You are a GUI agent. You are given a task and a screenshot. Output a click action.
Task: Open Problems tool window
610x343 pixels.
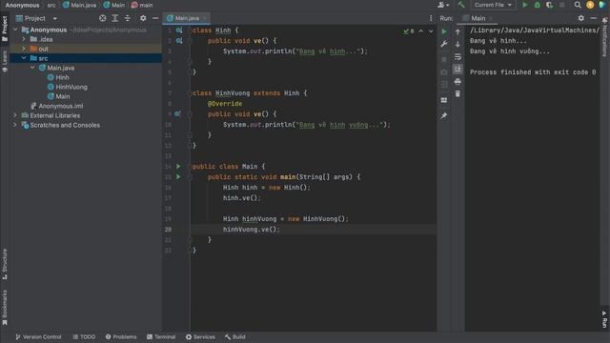pyautogui.click(x=121, y=336)
